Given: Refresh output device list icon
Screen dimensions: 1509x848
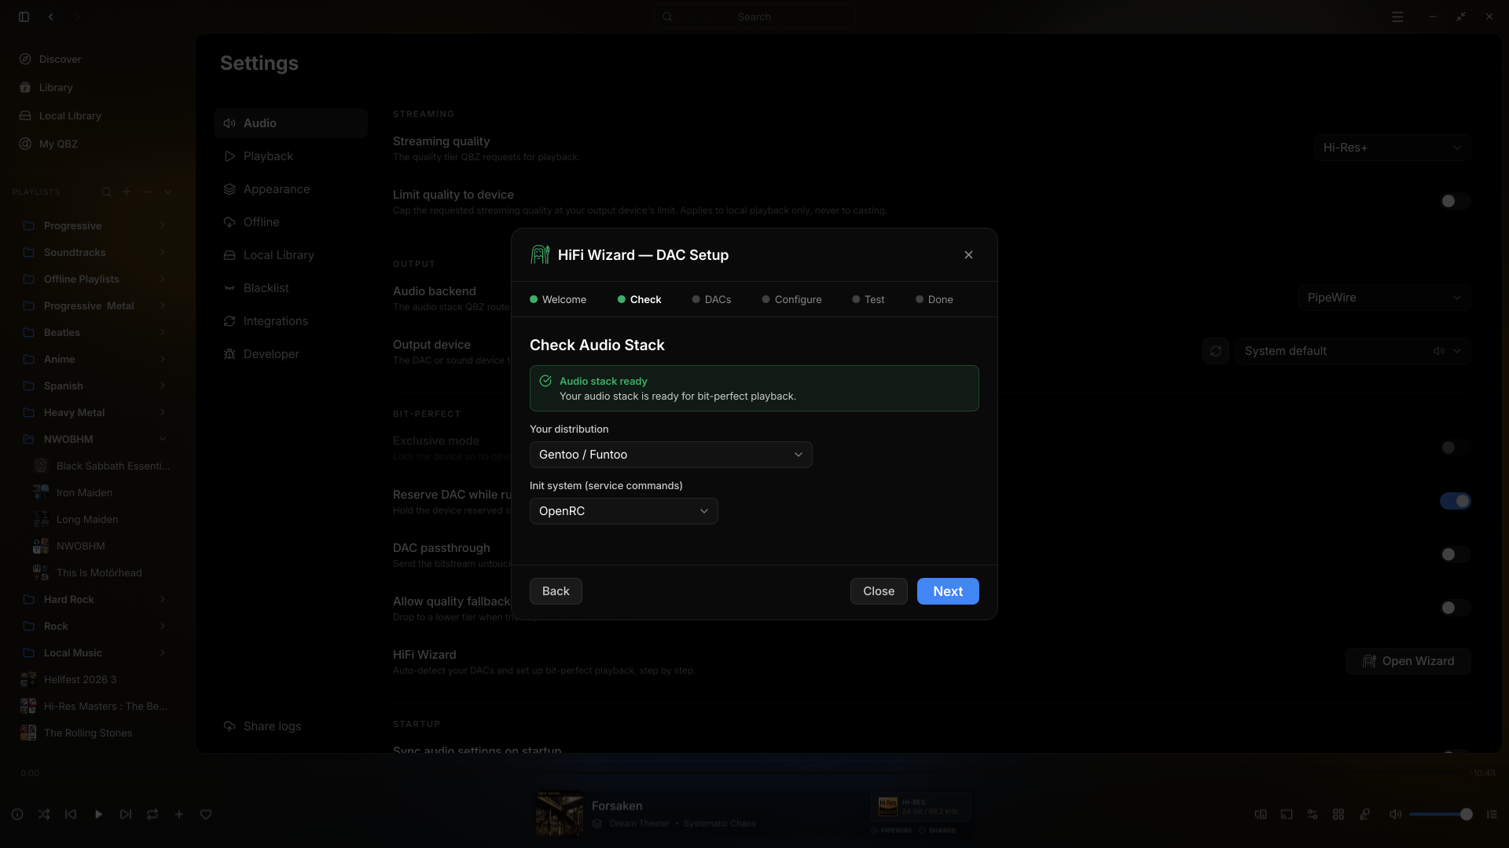Looking at the screenshot, I should pyautogui.click(x=1216, y=351).
